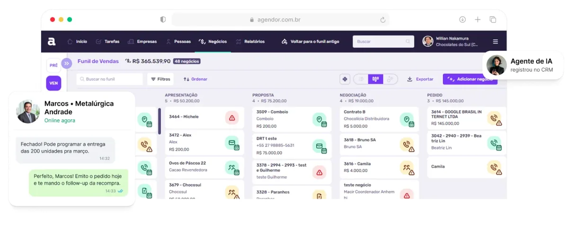This screenshot has width=568, height=225.
Task: Click the meeting icon on Ovos de Páscoa 22
Action: pyautogui.click(x=232, y=167)
